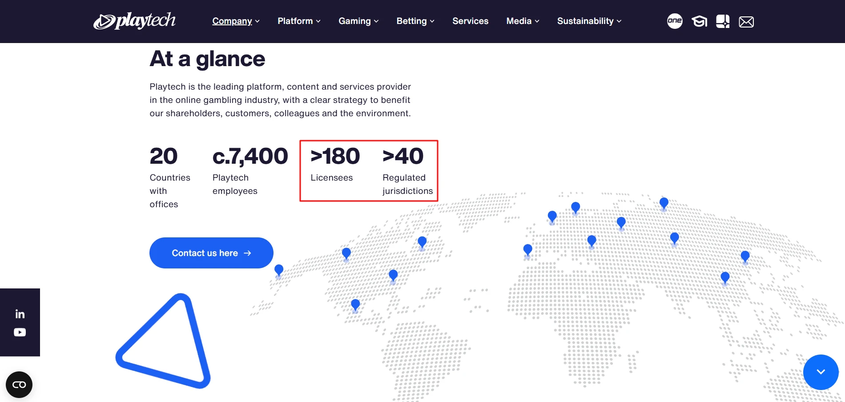Go to the Services page
The width and height of the screenshot is (845, 402).
[x=470, y=21]
